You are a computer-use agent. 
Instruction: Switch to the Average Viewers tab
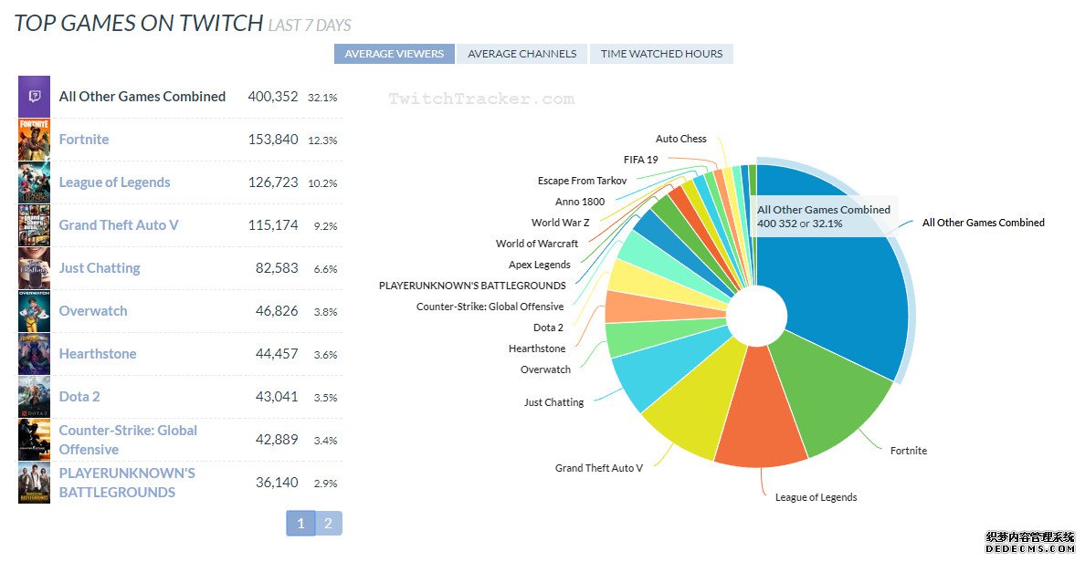pos(395,54)
